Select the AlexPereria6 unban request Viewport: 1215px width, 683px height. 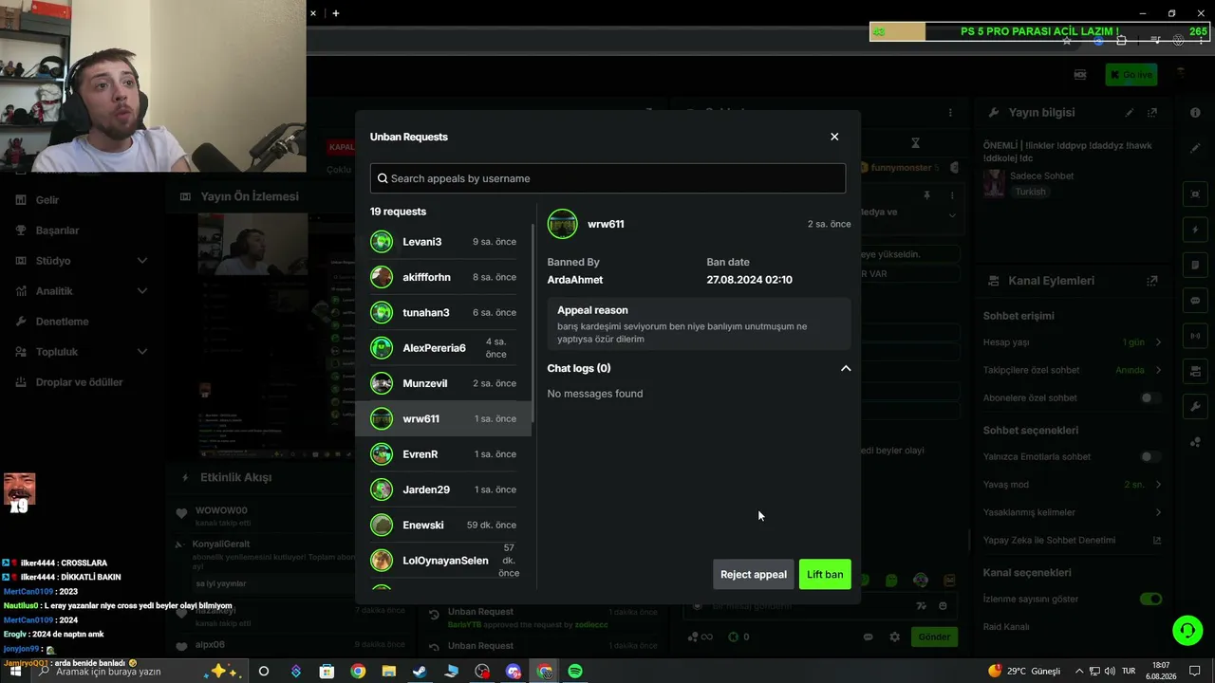pos(443,348)
